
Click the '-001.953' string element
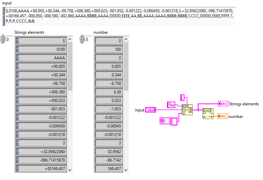[x=41, y=109]
